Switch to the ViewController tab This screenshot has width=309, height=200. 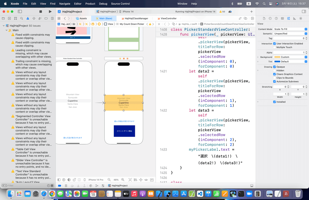tap(166, 18)
